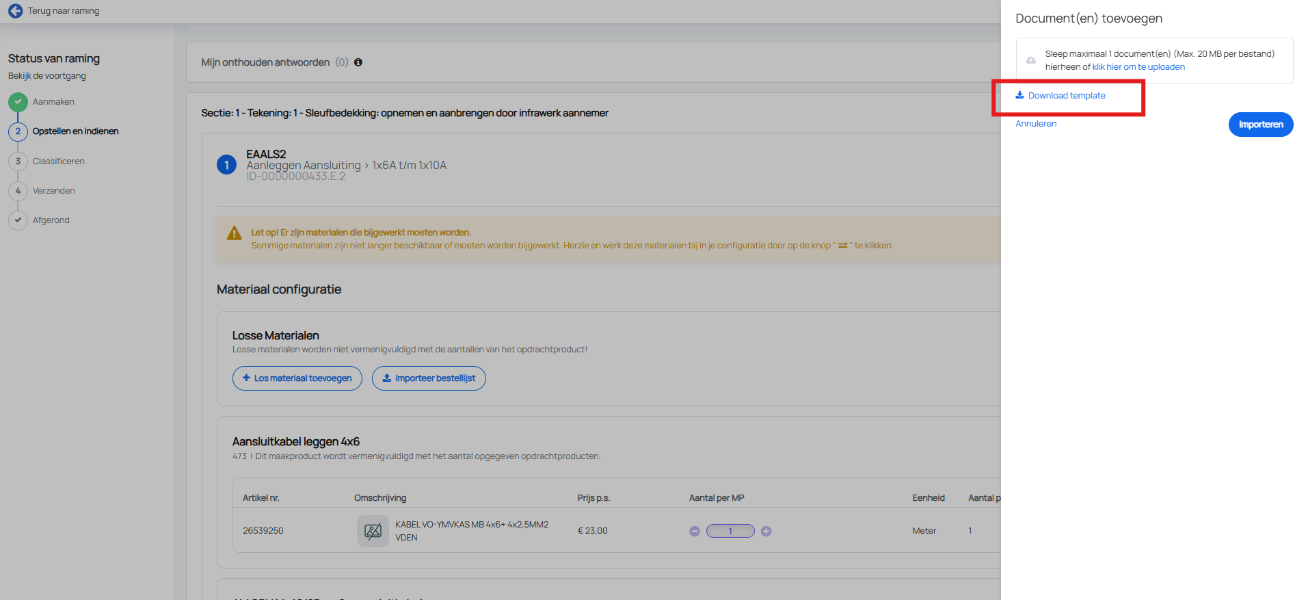
Task: Click the Artikel nr. column header
Action: click(261, 498)
